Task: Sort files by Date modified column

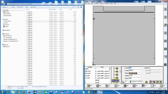Action: pyautogui.click(x=52, y=9)
